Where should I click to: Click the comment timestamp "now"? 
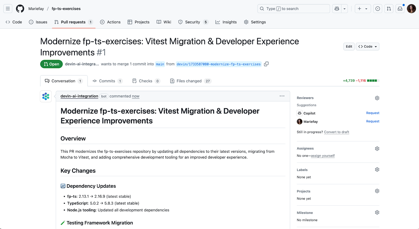[x=136, y=96]
